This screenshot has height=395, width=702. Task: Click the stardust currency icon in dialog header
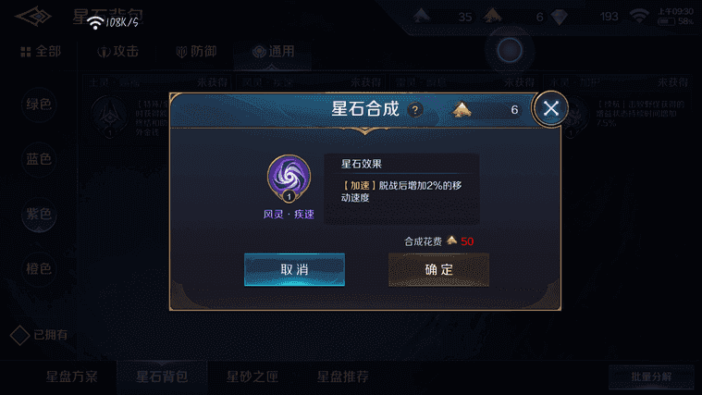(462, 109)
